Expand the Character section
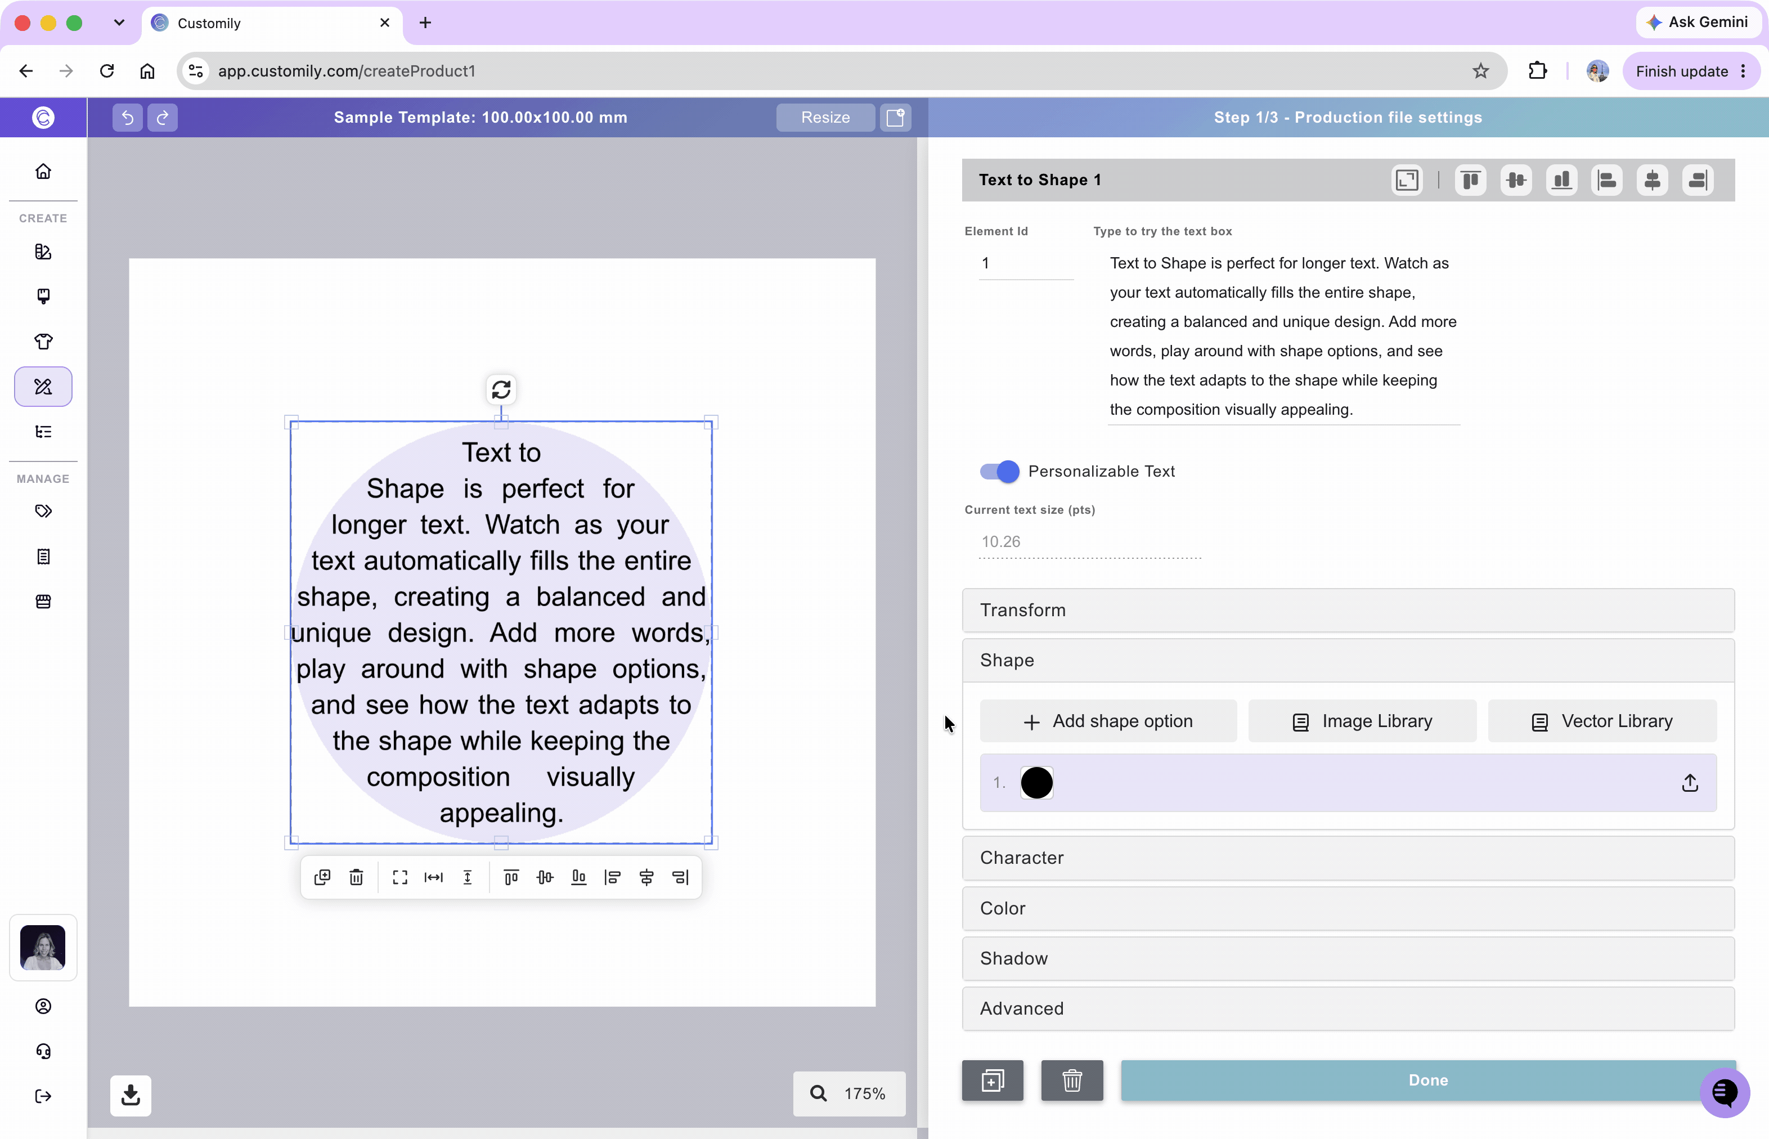This screenshot has width=1769, height=1139. click(x=1348, y=858)
